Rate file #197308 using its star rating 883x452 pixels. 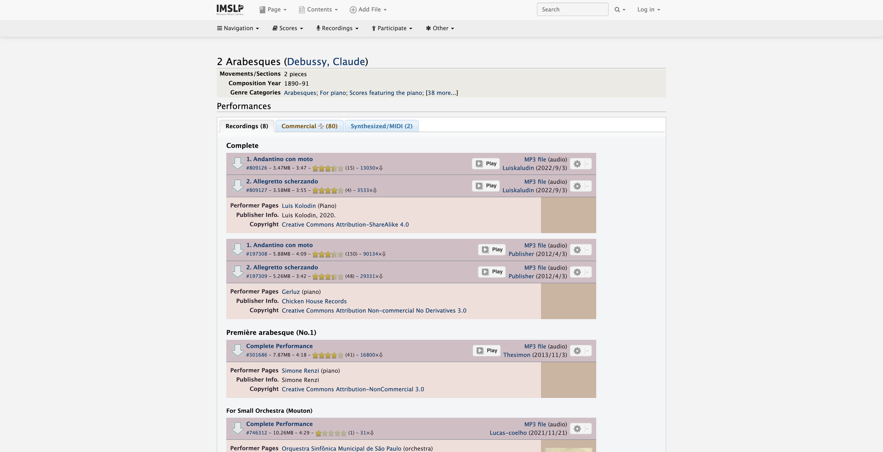[328, 254]
